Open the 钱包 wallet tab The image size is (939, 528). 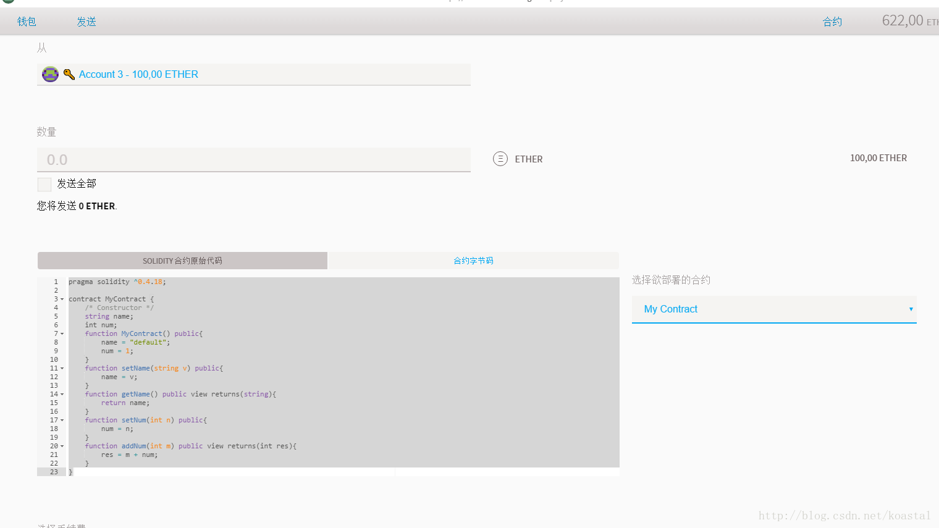pos(27,22)
